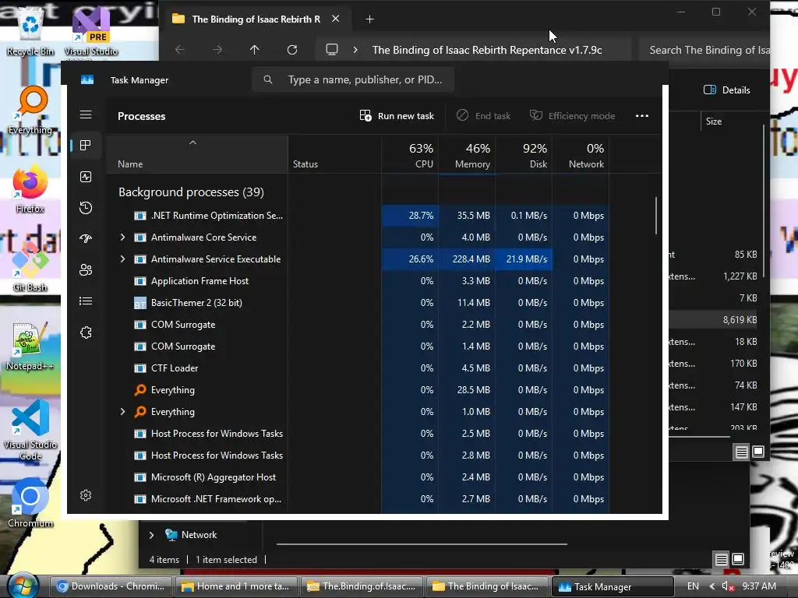Screen dimensions: 798x598
Task: Open Notepad++ desktop shortcut
Action: tap(30, 346)
